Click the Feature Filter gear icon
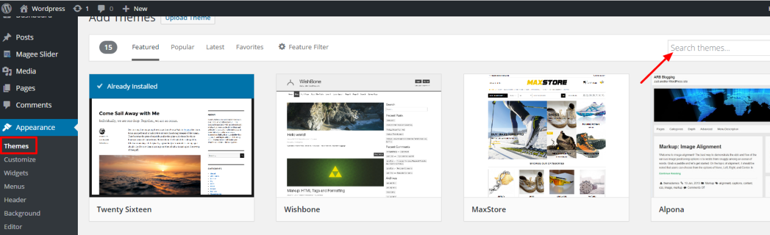Viewport: 770px width, 235px height. [x=282, y=47]
